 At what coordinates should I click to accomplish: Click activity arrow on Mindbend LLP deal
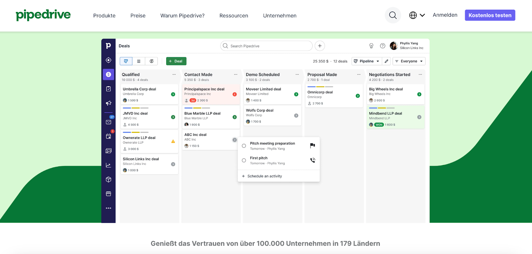click(419, 117)
